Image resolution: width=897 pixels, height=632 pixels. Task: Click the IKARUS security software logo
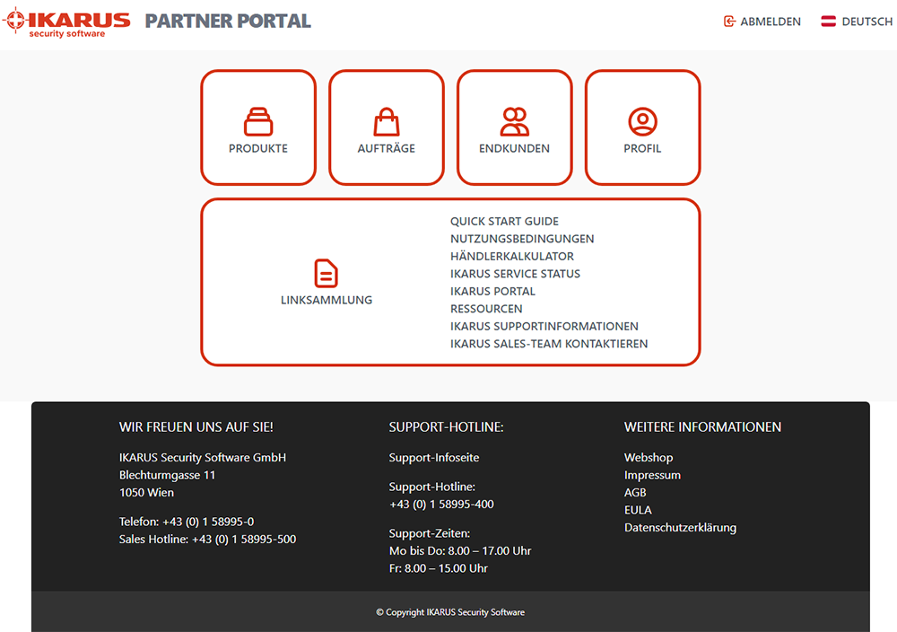click(x=66, y=23)
